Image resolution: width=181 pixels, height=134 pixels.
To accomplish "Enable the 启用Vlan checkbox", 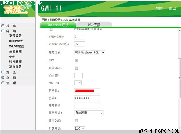I will 76,68.
